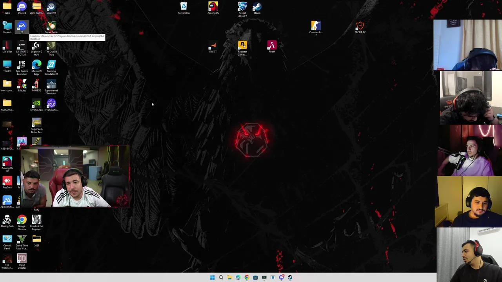This screenshot has width=502, height=282.
Task: Select the 3absi folder icon
Action: pyautogui.click(x=7, y=8)
